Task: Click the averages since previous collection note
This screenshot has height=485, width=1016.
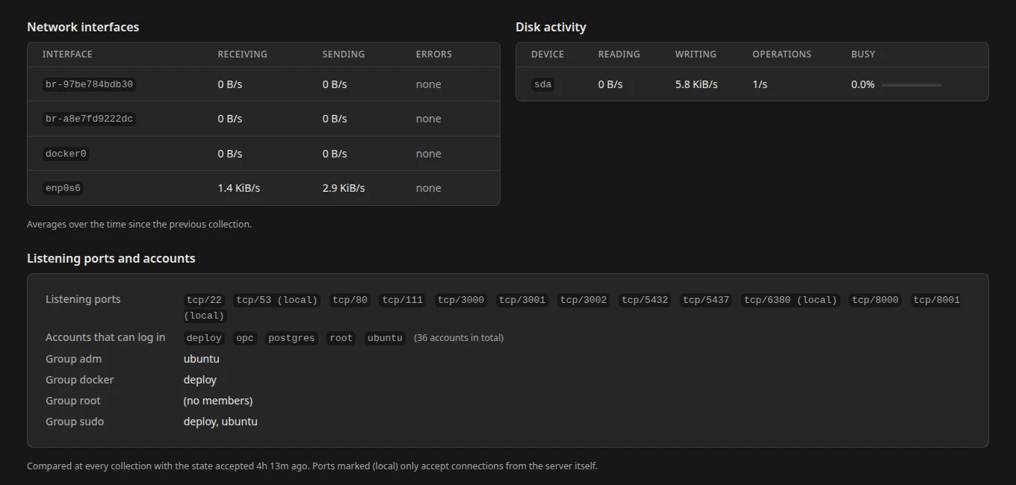Action: coord(139,224)
